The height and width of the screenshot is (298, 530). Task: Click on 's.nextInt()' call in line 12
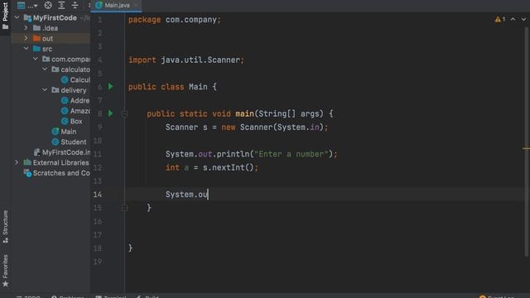click(229, 167)
